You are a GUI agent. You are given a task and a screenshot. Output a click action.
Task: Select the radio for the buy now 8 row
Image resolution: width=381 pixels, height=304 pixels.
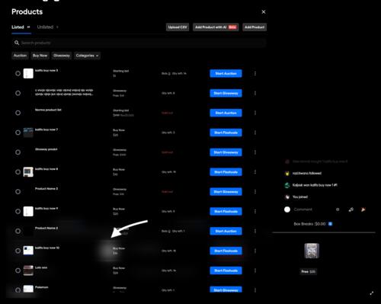pyautogui.click(x=18, y=172)
